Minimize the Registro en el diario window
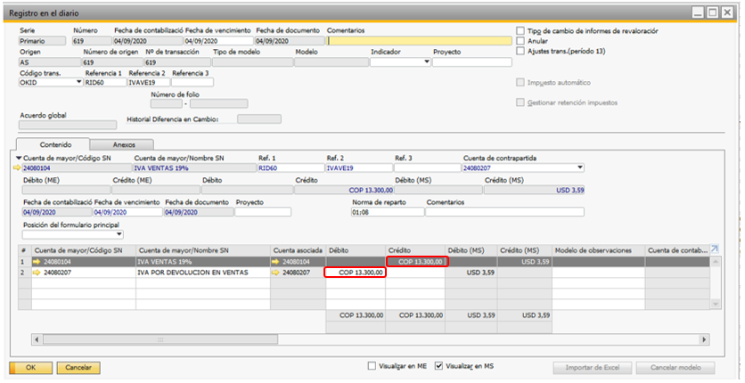This screenshot has width=745, height=383. tap(698, 12)
